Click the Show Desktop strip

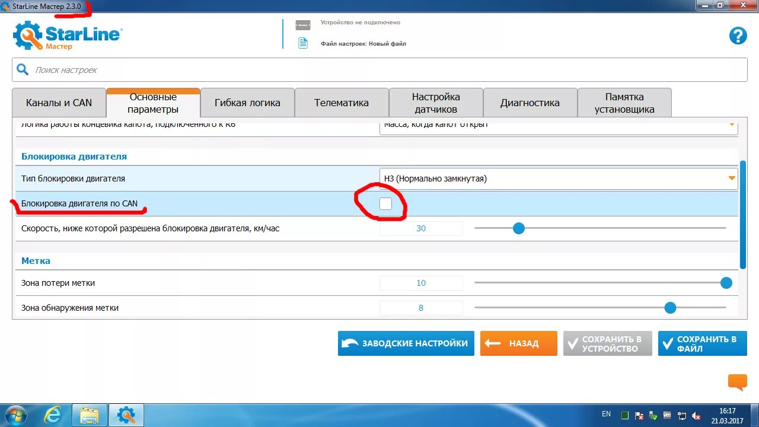pyautogui.click(x=755, y=415)
